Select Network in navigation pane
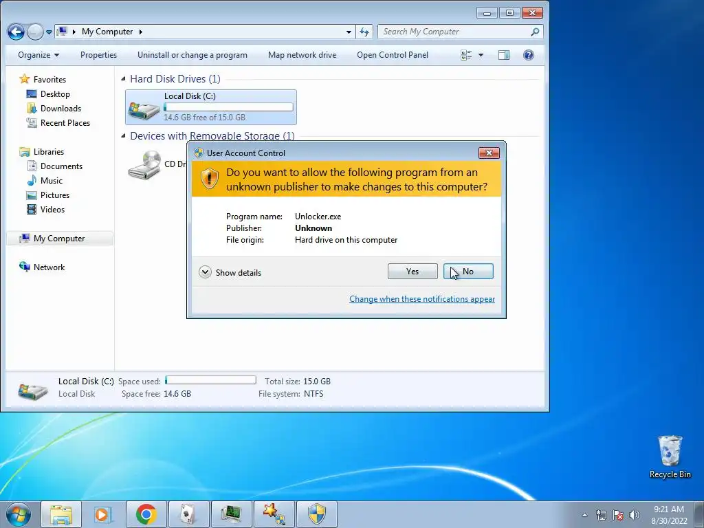Viewport: 704px width, 528px height. [x=49, y=267]
